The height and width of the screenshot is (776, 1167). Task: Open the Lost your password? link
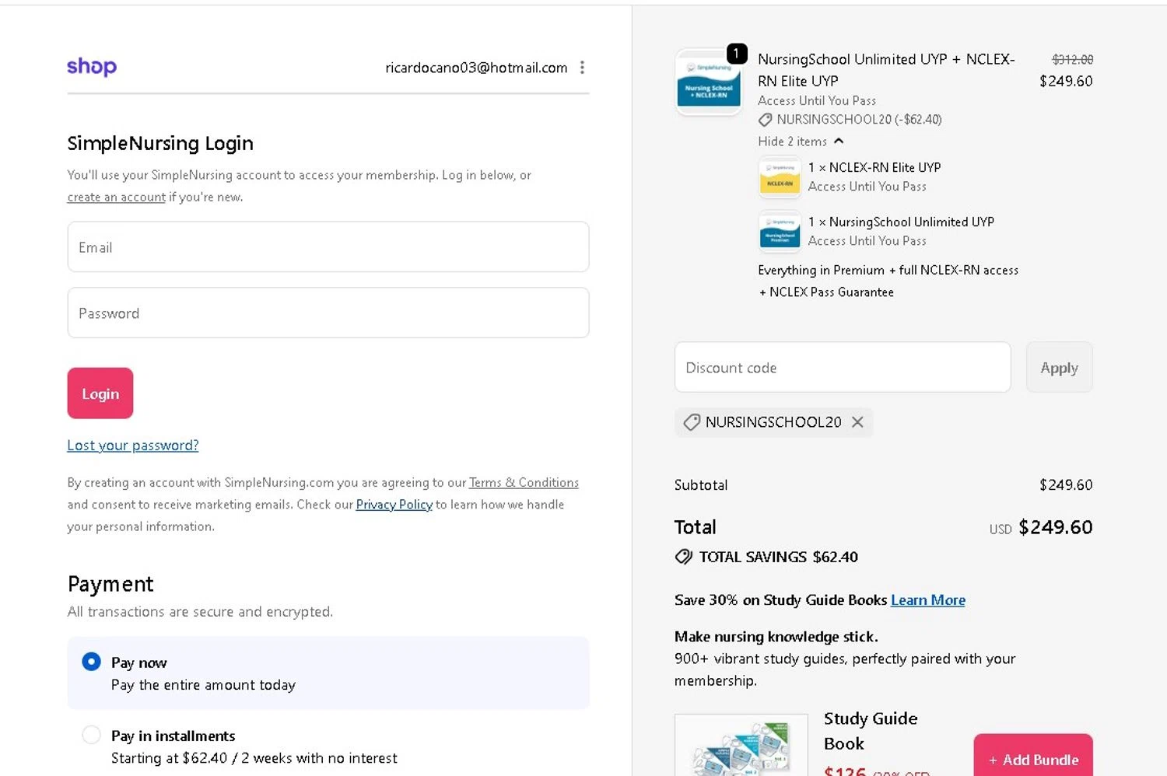133,446
